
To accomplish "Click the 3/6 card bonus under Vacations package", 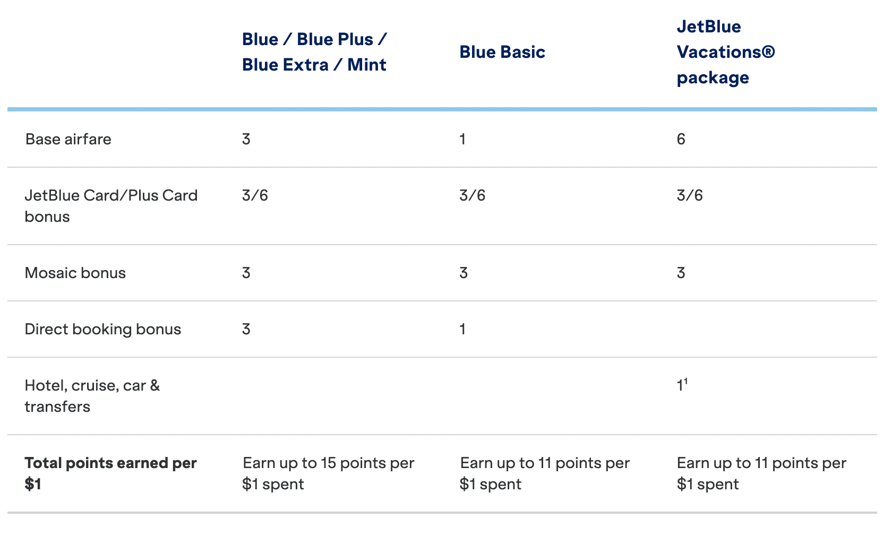I will [x=689, y=195].
